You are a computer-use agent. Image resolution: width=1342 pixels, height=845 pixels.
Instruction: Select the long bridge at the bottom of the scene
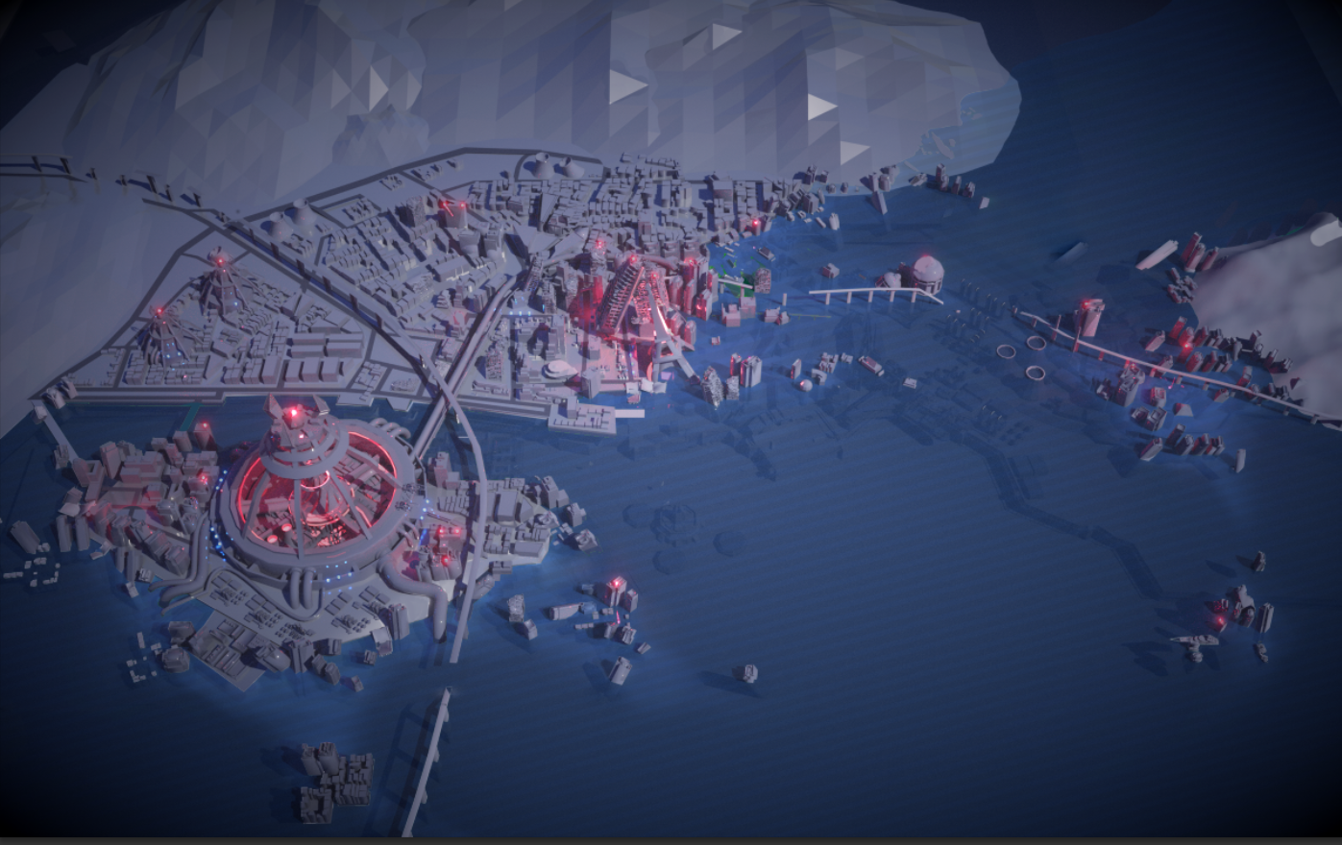coord(427,763)
